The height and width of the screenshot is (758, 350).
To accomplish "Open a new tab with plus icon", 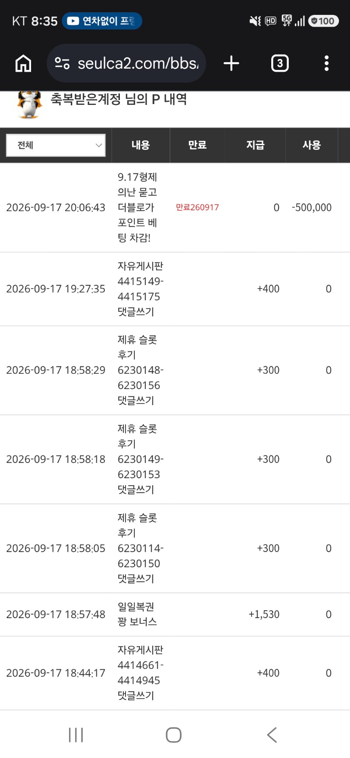I will point(231,63).
